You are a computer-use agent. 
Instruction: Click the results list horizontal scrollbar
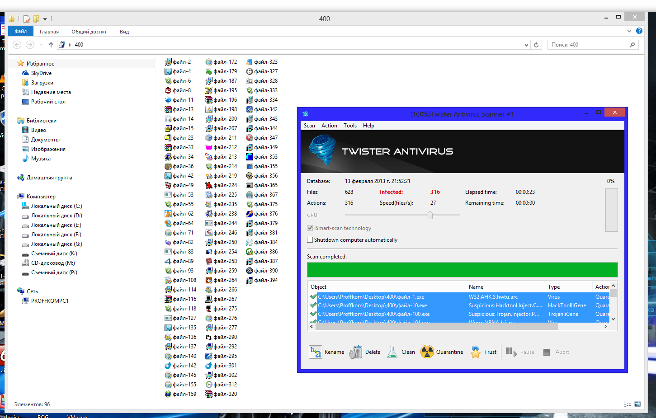[x=436, y=326]
